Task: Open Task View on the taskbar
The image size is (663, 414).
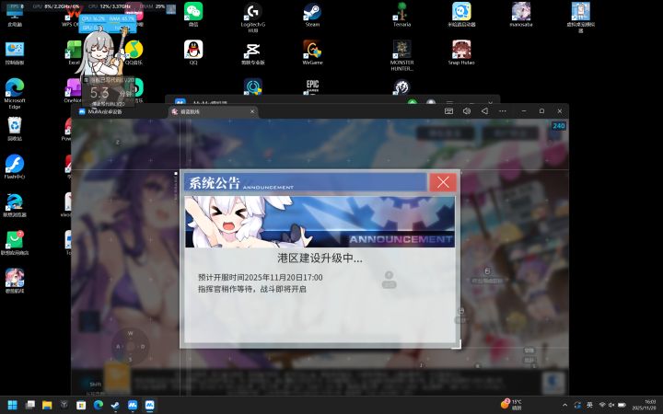Action: [x=30, y=405]
